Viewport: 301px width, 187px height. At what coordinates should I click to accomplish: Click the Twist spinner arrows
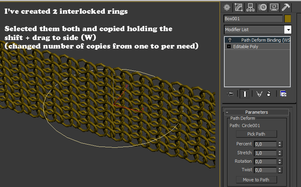(x=280, y=170)
